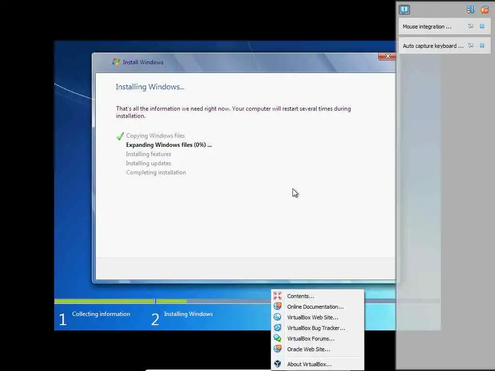
Task: Click the 'Installing Windows...' heading
Action: click(x=150, y=87)
